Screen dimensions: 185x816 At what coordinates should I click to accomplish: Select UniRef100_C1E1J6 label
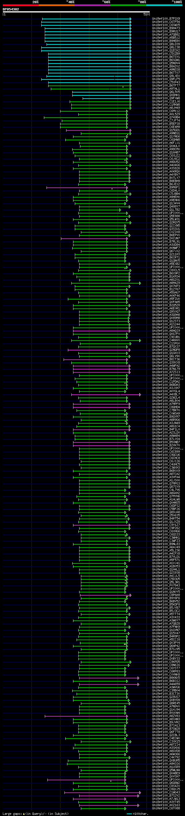click(166, 102)
